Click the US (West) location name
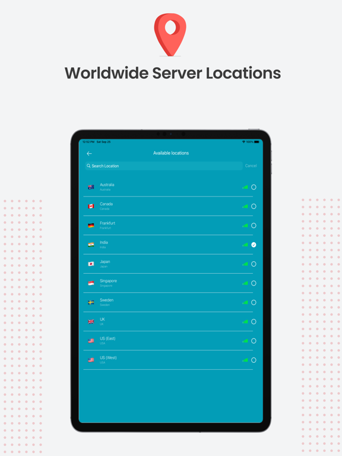The image size is (342, 456). coord(108,357)
